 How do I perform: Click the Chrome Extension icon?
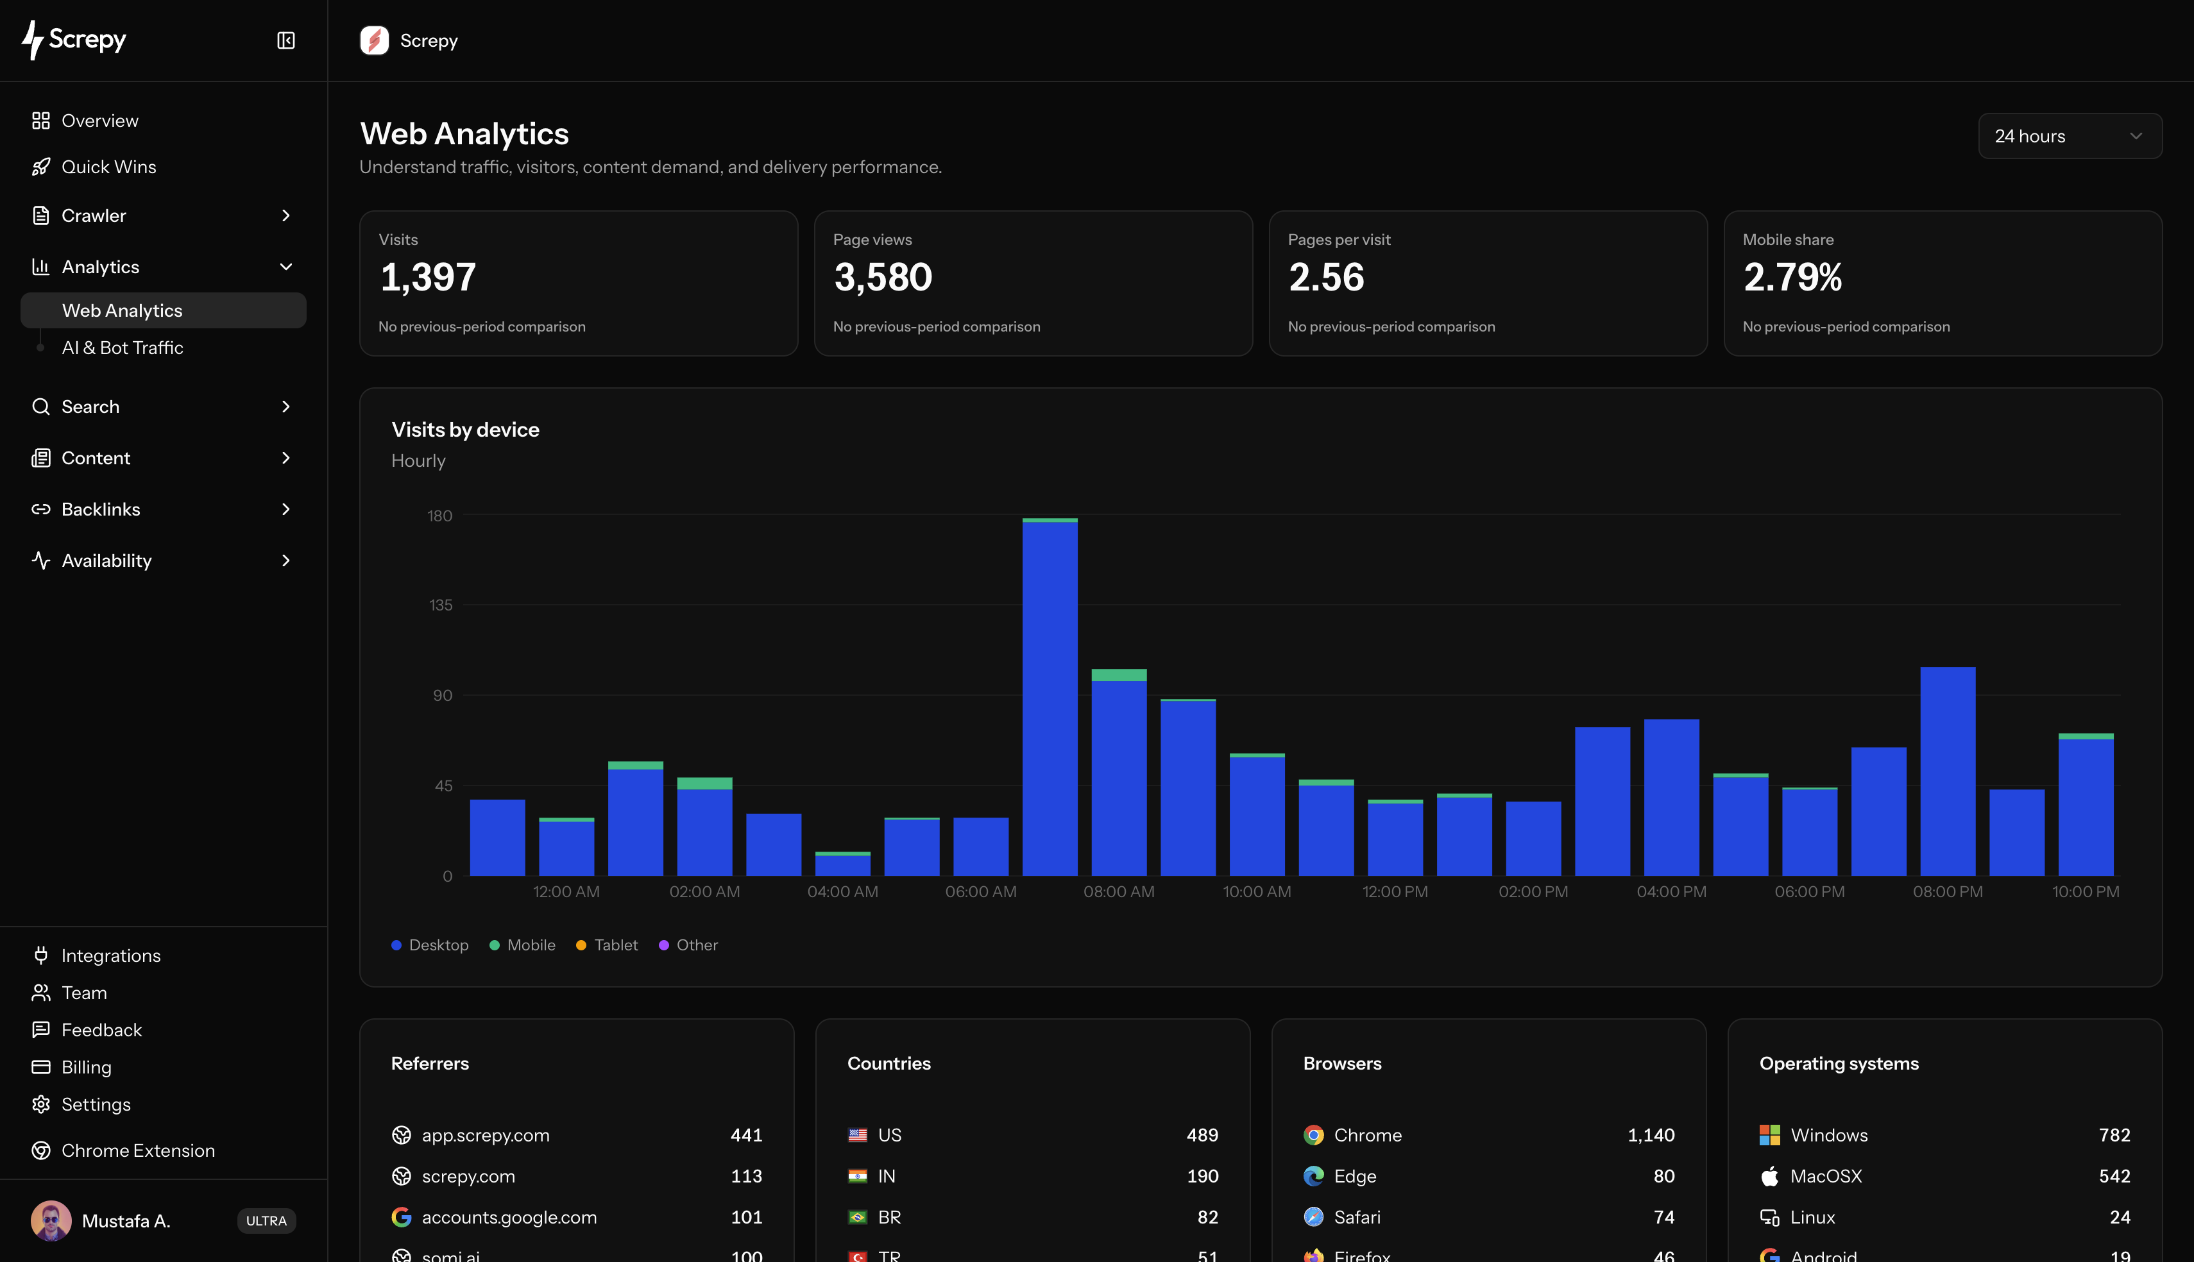[x=41, y=1150]
